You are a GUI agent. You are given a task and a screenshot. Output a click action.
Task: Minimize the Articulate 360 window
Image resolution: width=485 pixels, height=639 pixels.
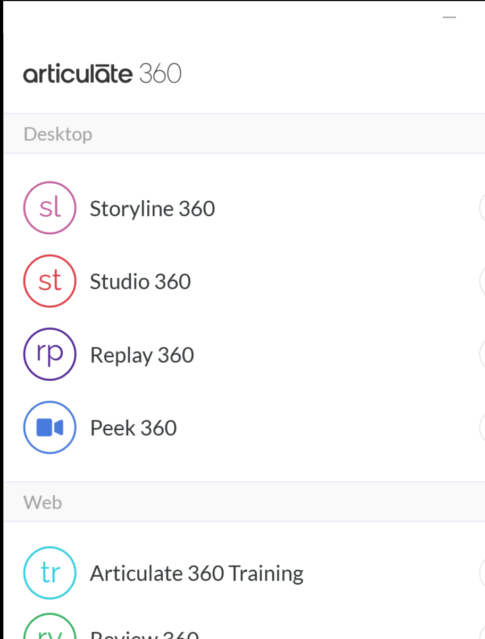click(449, 17)
